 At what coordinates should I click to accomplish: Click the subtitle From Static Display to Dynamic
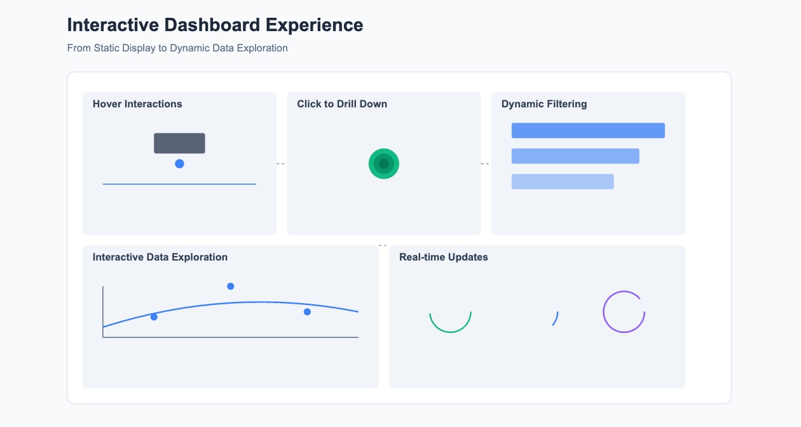click(x=177, y=48)
